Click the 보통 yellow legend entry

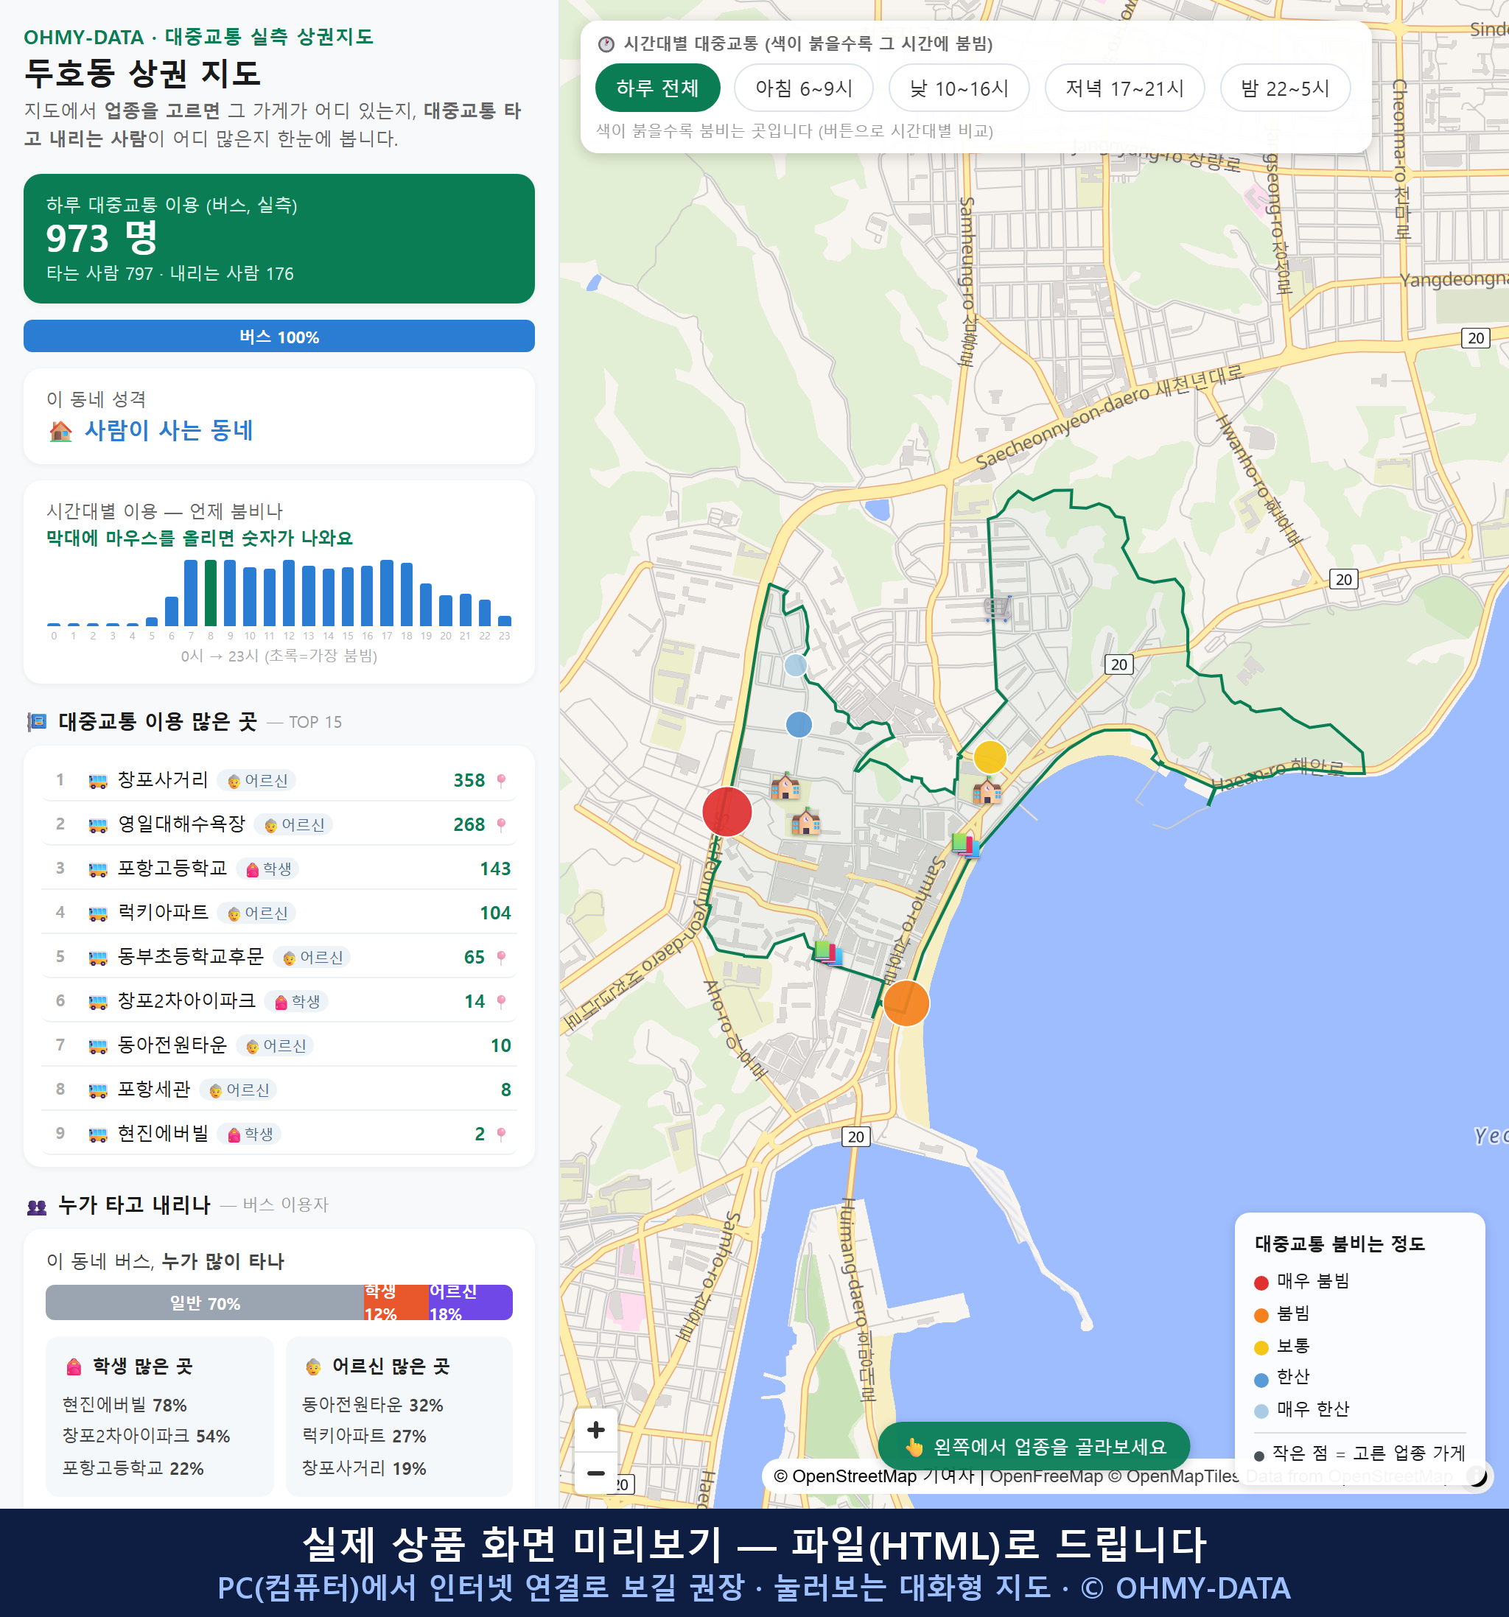[1282, 1346]
